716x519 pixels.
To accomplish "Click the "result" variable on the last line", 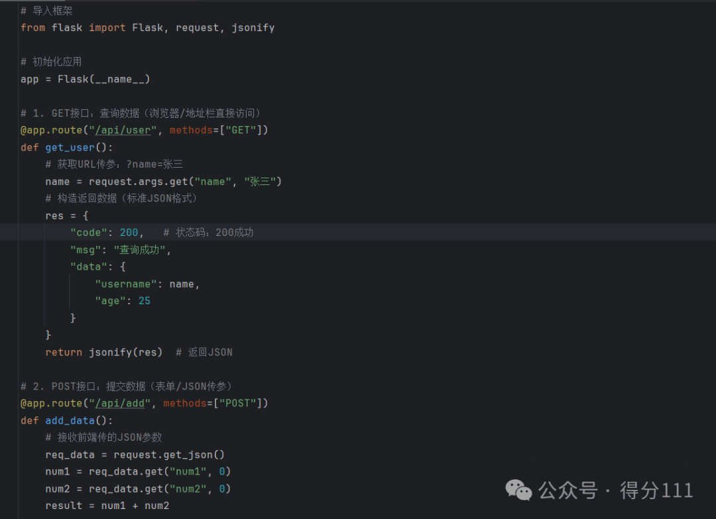I will point(64,506).
